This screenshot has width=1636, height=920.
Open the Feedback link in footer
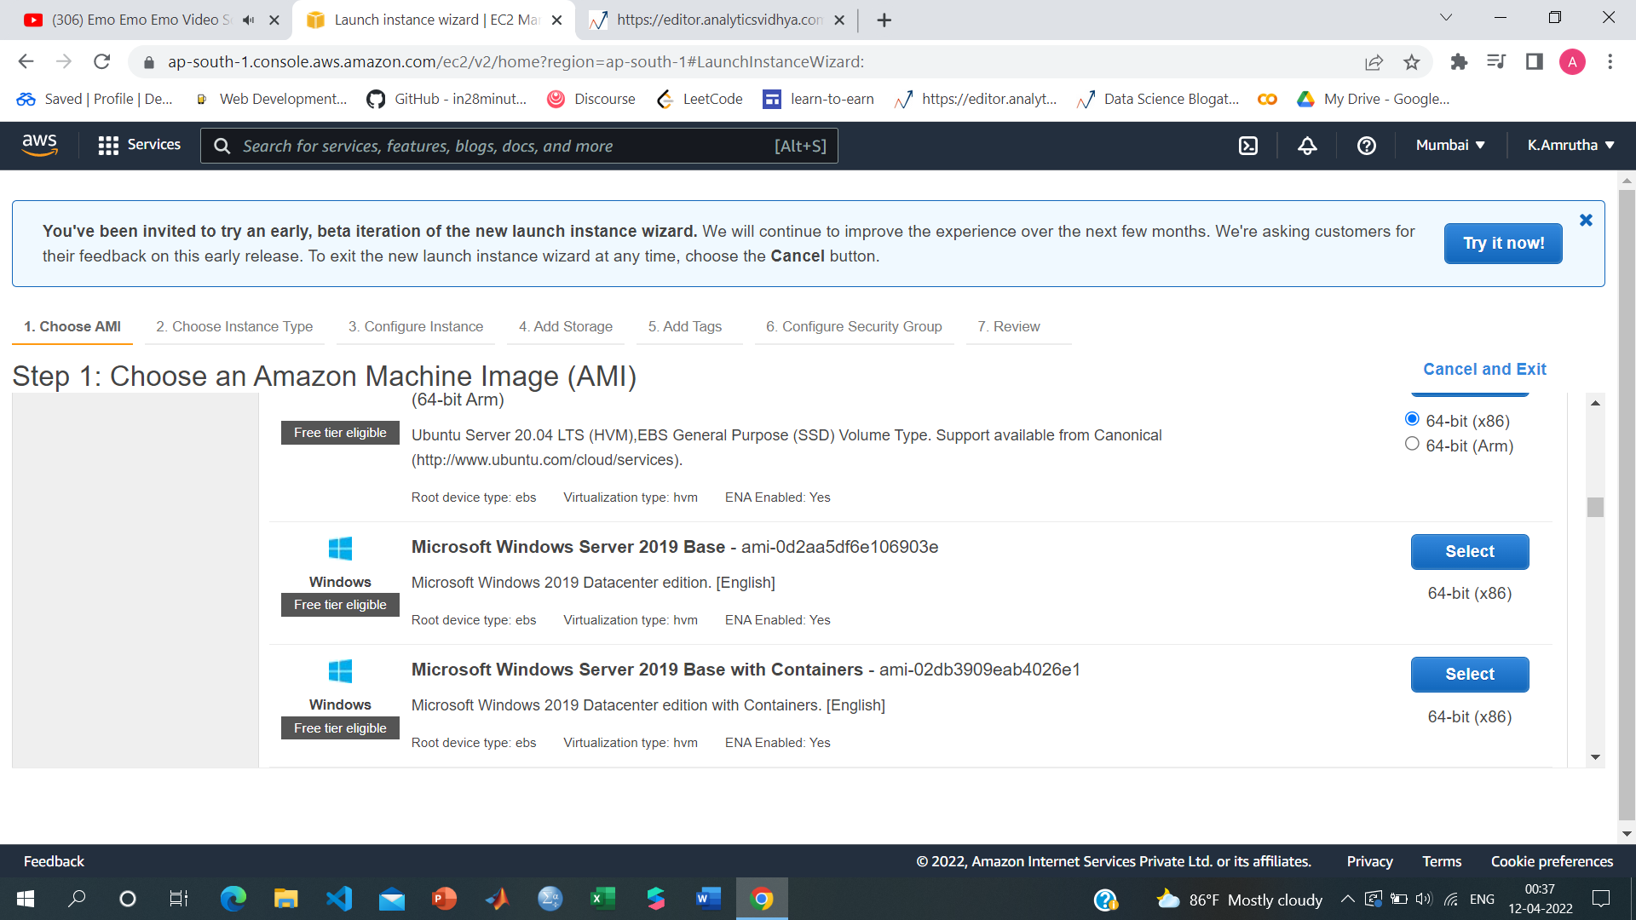click(x=54, y=861)
